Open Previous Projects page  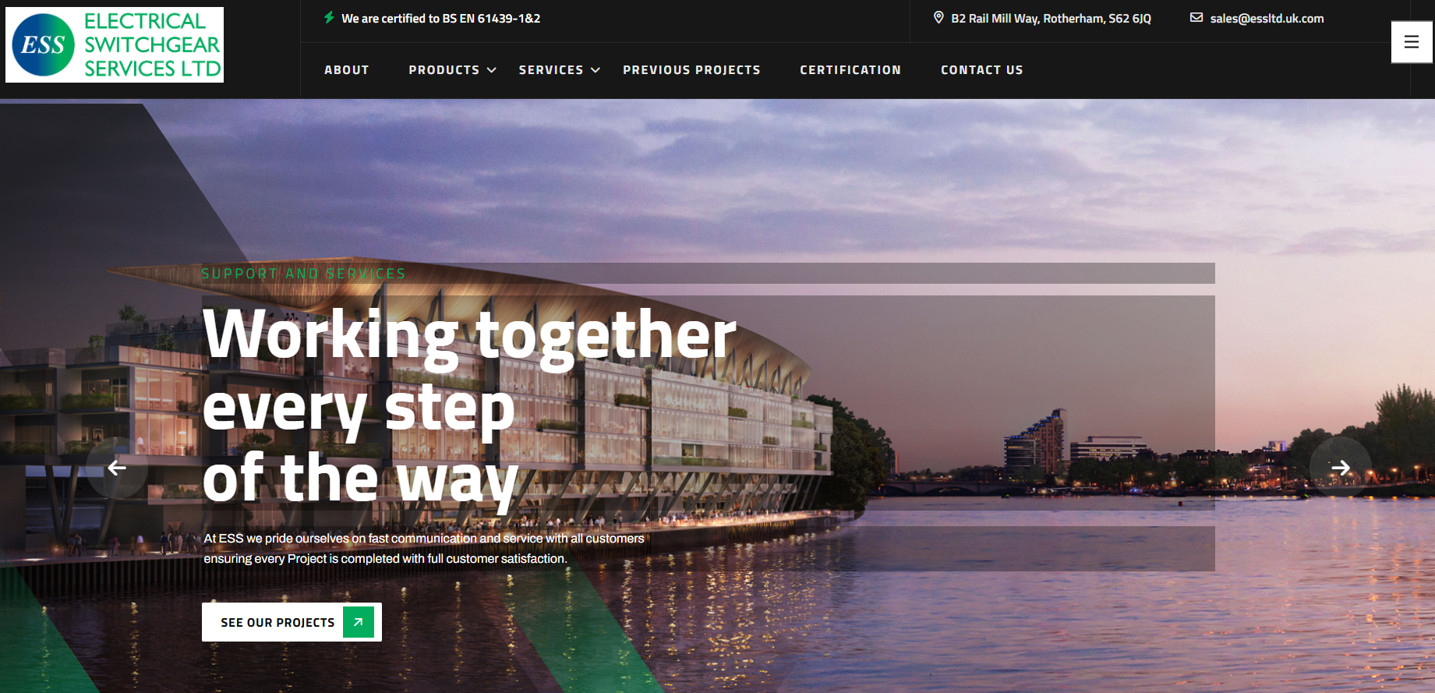[x=691, y=70]
